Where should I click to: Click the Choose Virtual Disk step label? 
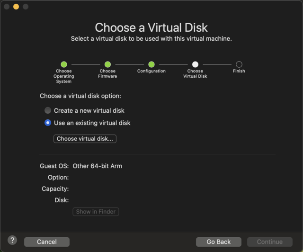pyautogui.click(x=195, y=74)
